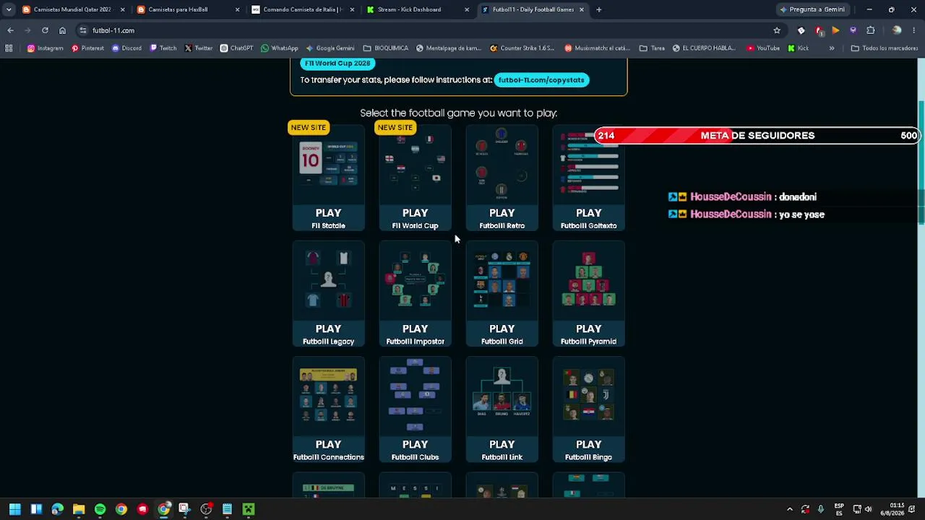Go to the browser home page
This screenshot has width=925, height=520.
click(62, 30)
